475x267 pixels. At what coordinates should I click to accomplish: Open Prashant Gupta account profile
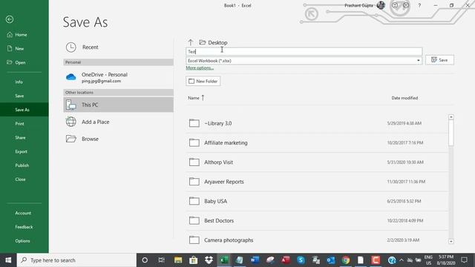pyautogui.click(x=364, y=5)
